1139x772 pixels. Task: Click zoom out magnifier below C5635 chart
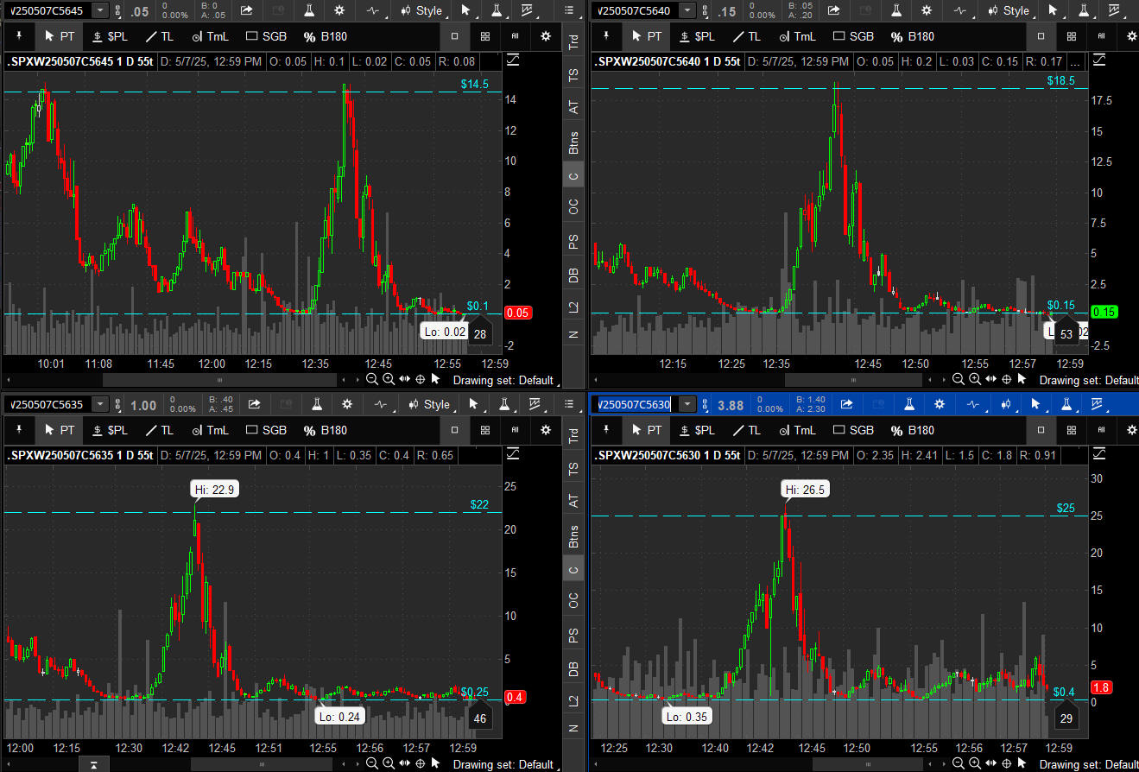point(372,763)
